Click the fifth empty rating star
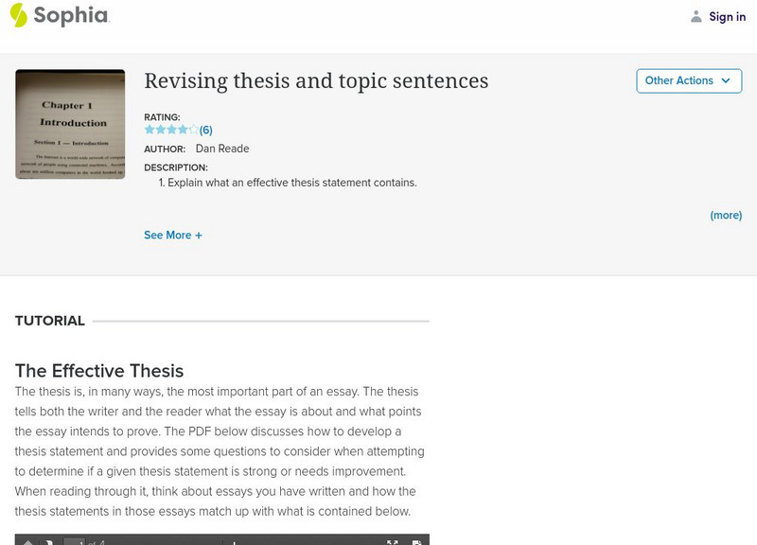This screenshot has width=757, height=545. 194,130
